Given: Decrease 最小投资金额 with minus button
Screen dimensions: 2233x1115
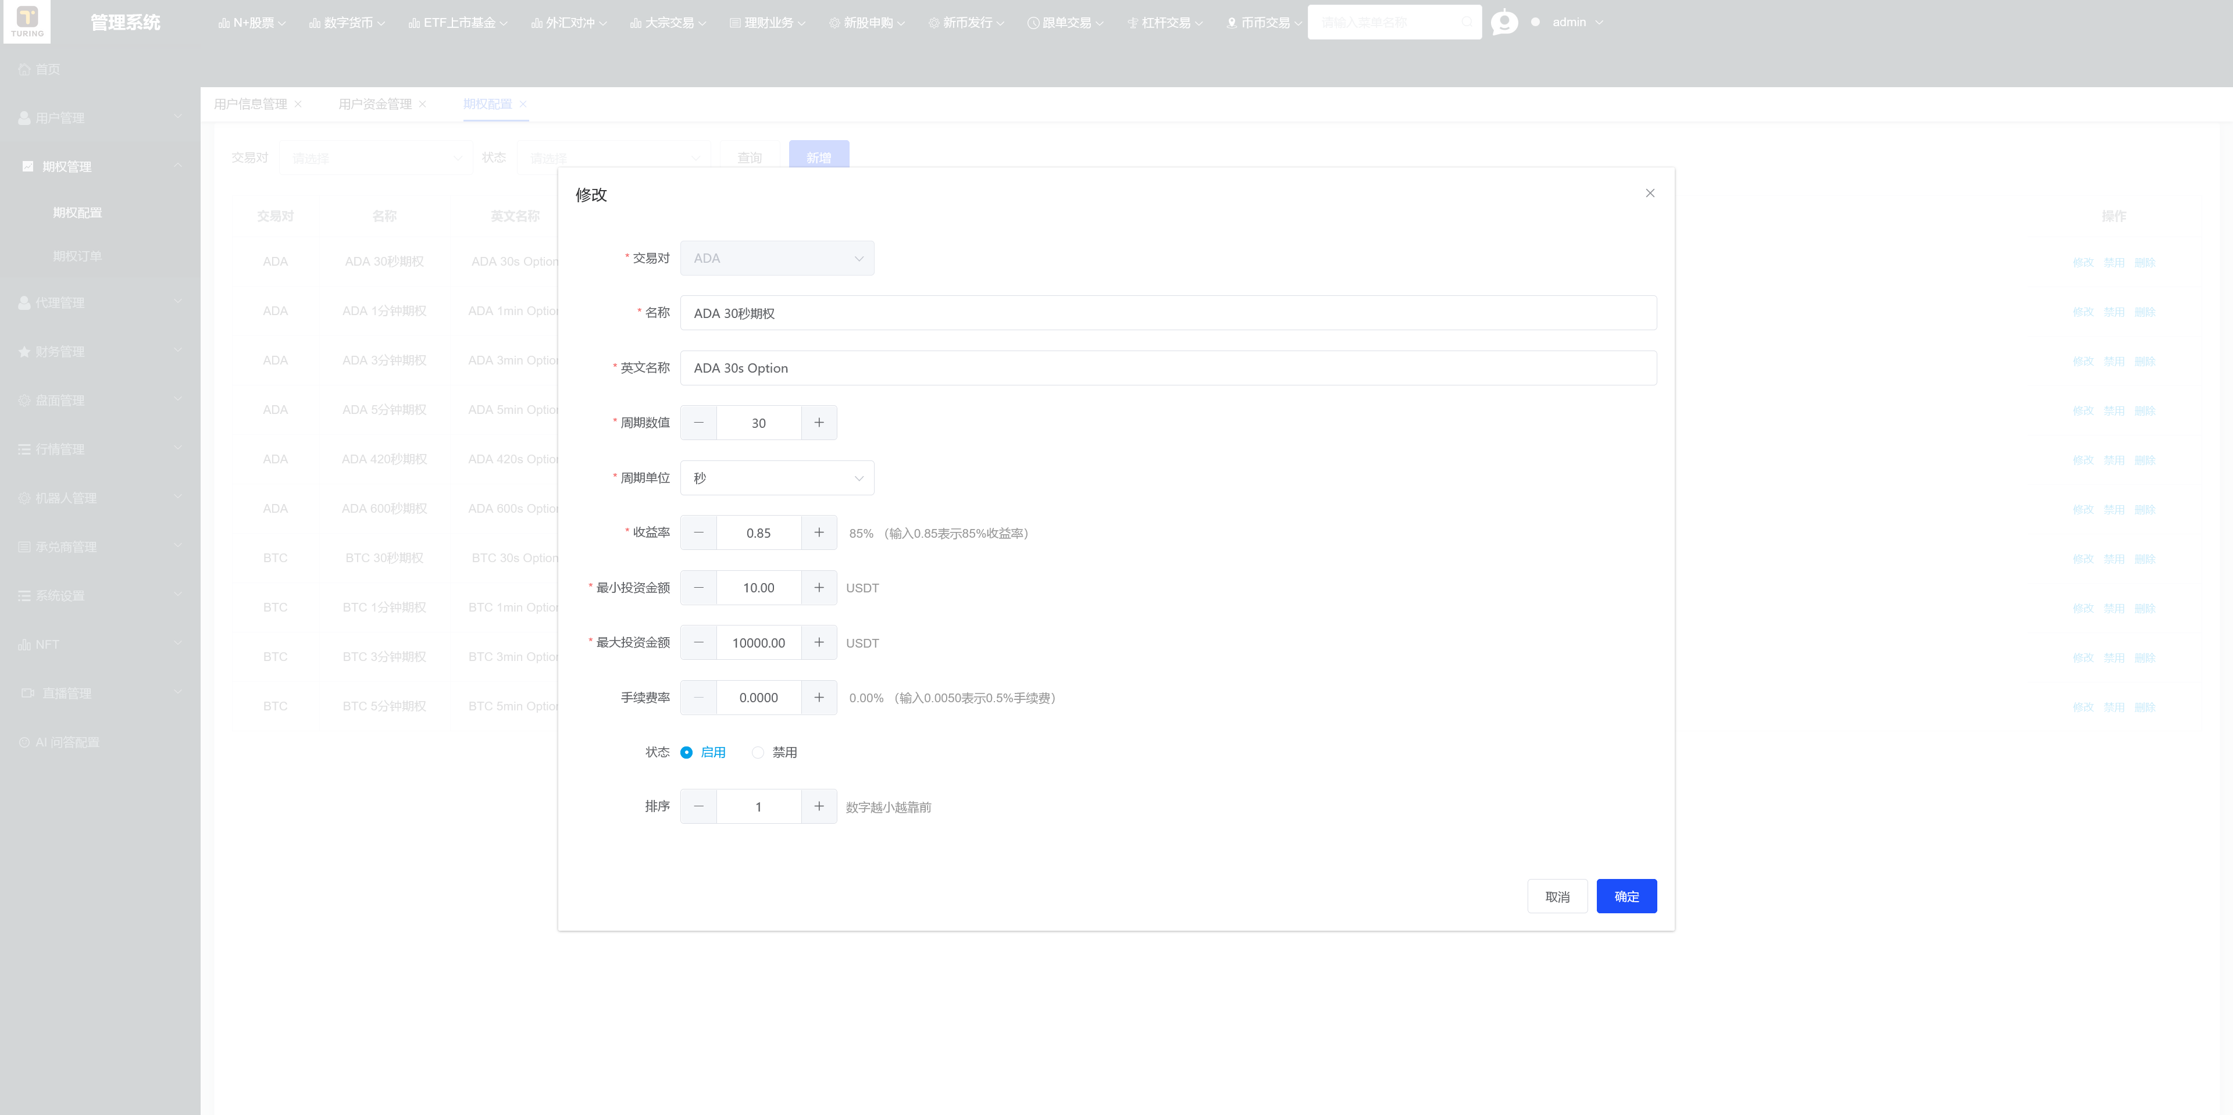Looking at the screenshot, I should 698,587.
